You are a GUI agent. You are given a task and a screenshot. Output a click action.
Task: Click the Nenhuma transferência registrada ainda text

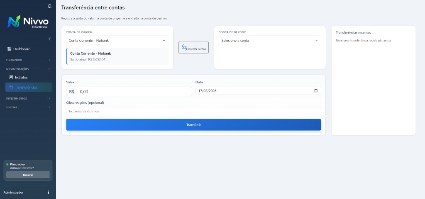click(x=364, y=41)
